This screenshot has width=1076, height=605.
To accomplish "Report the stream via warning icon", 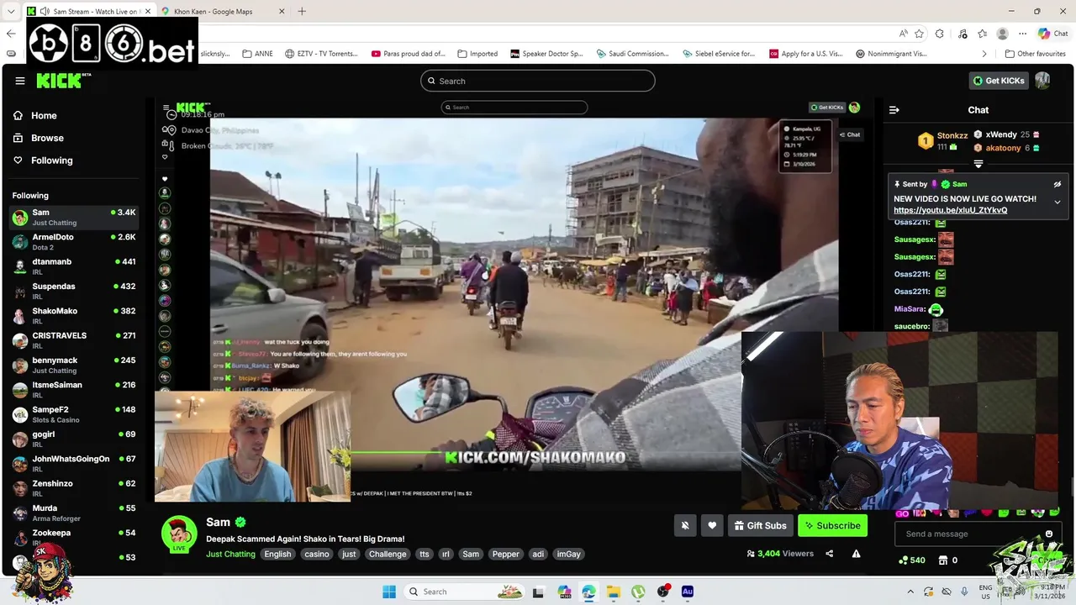I will coord(856,554).
